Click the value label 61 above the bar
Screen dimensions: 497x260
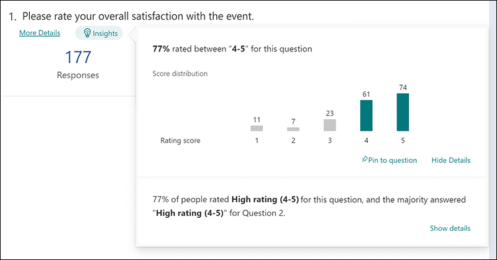[367, 95]
